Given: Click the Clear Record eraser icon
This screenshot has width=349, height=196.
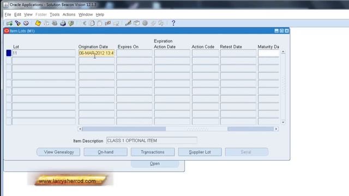Looking at the screenshot, I should pos(108,23).
